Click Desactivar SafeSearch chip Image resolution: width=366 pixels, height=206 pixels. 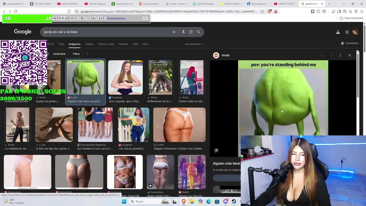click(59, 54)
